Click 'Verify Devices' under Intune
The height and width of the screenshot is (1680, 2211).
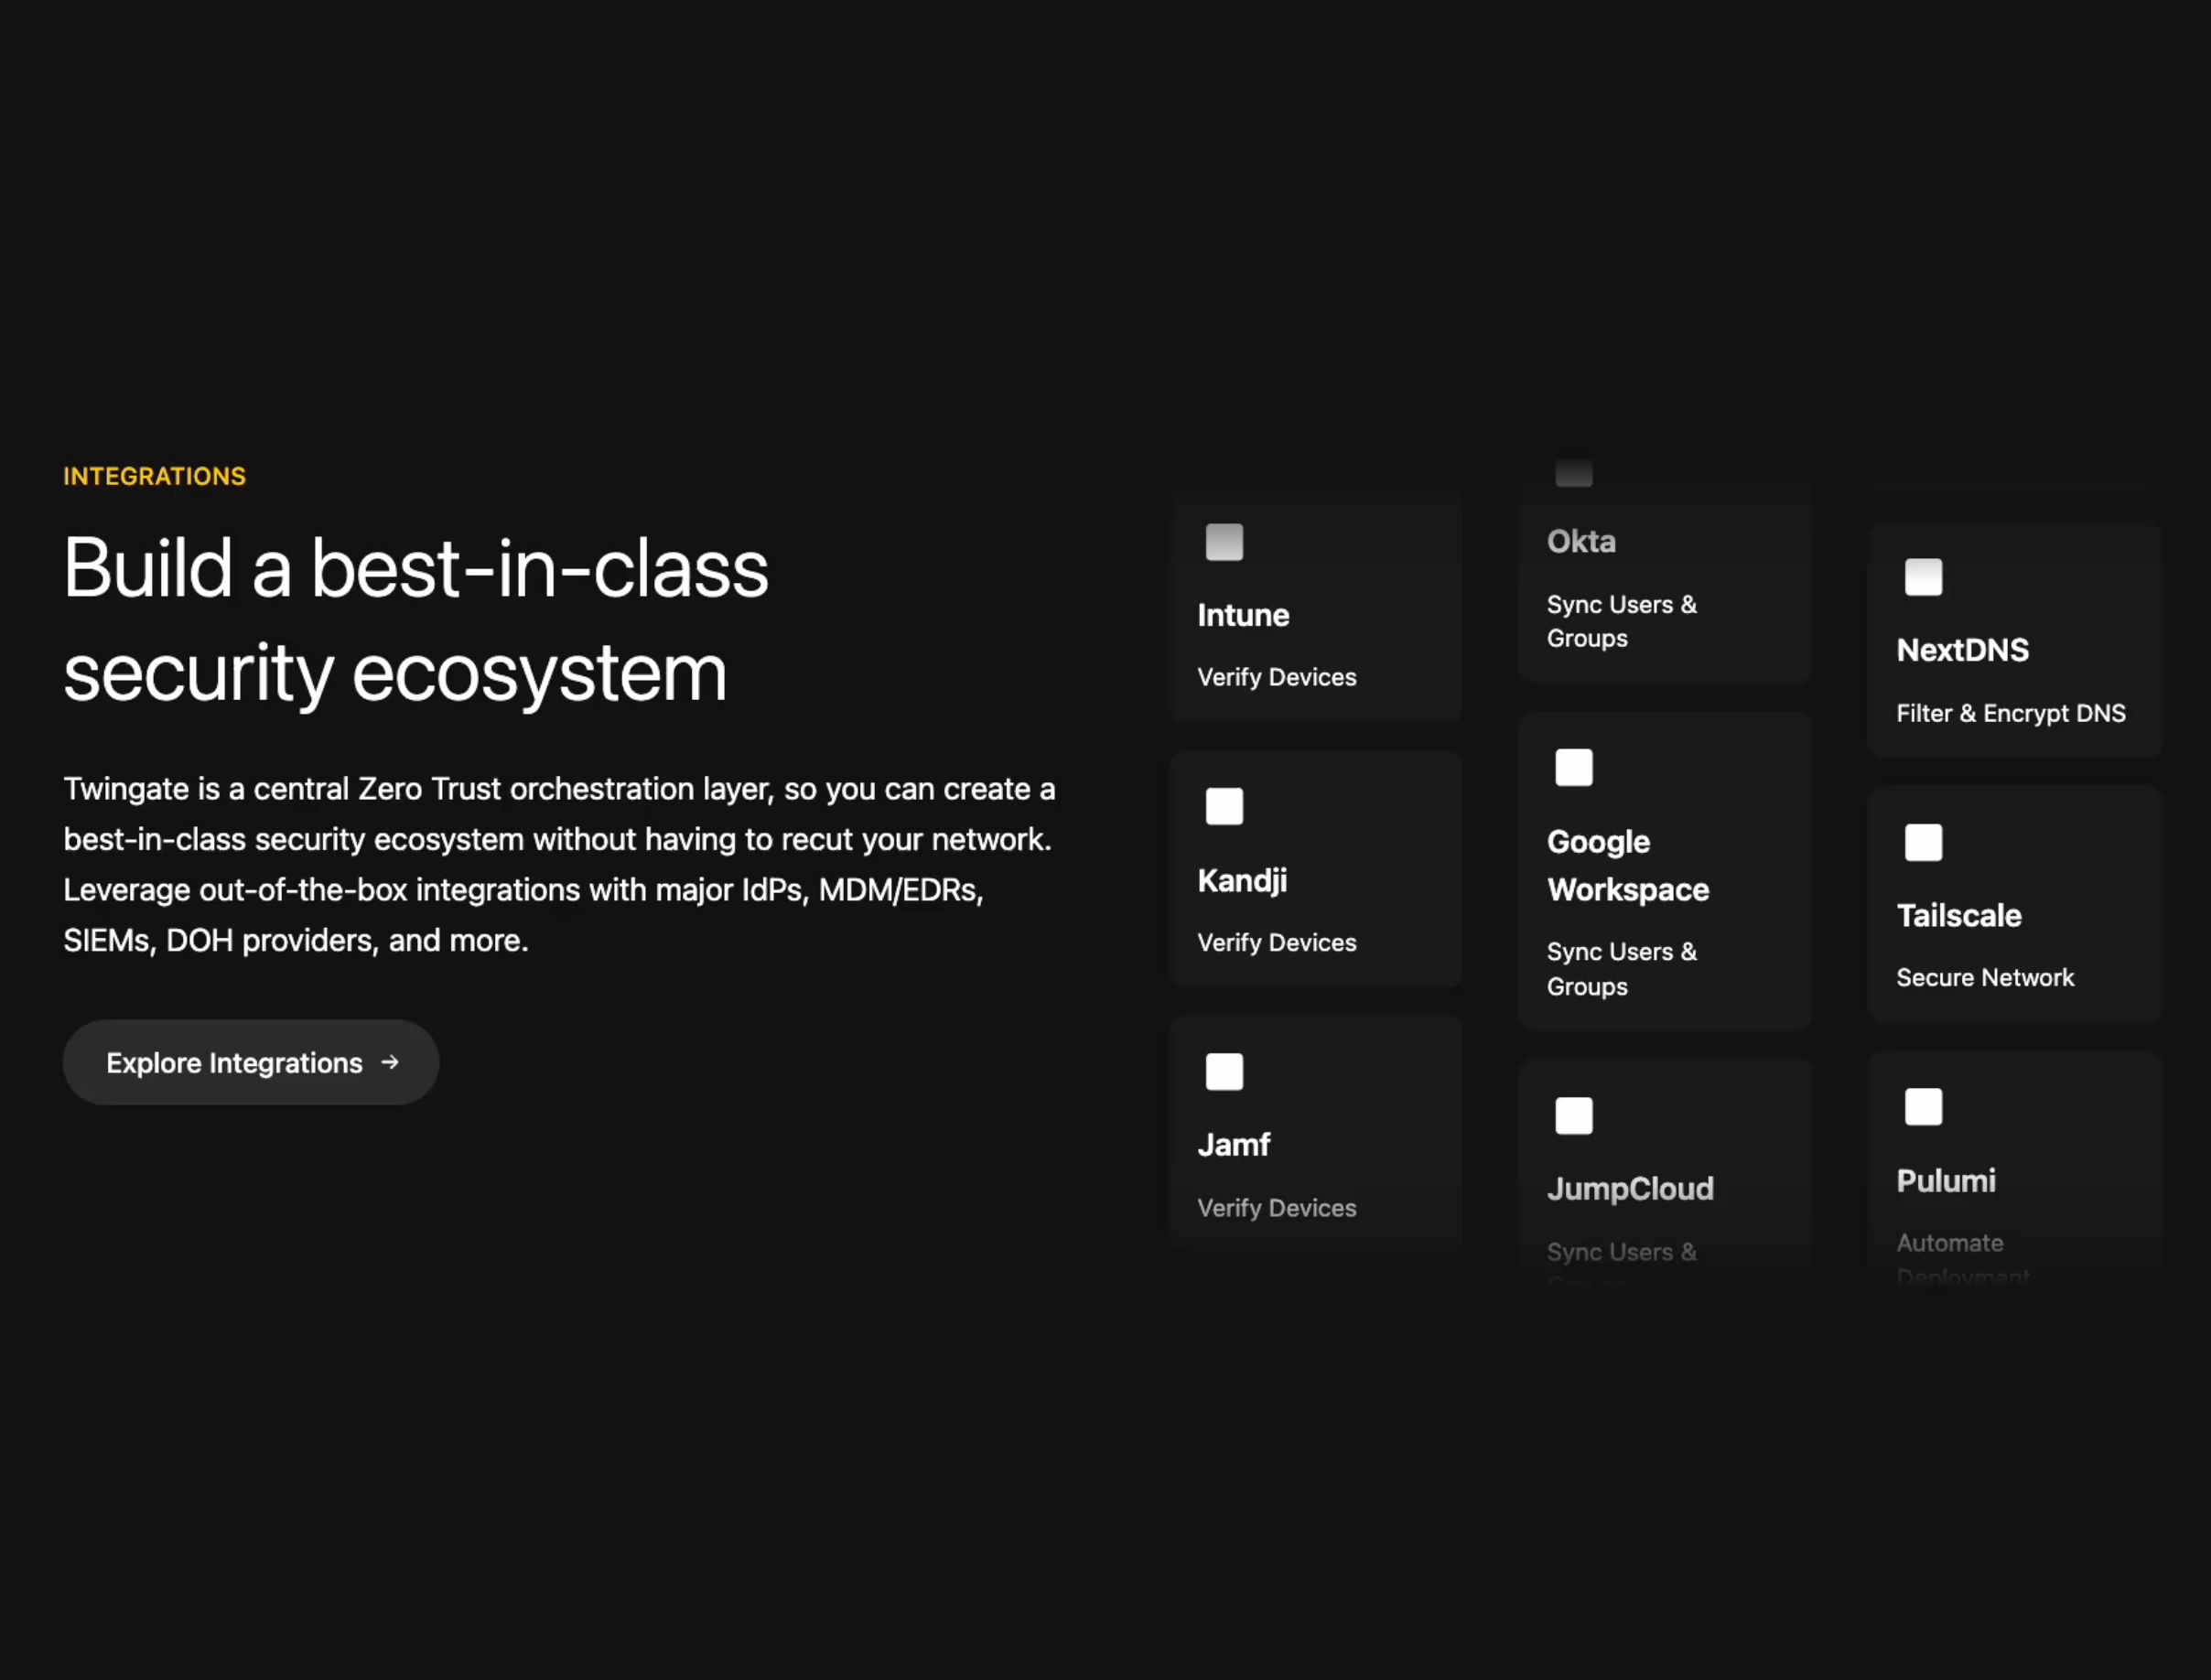1276,677
